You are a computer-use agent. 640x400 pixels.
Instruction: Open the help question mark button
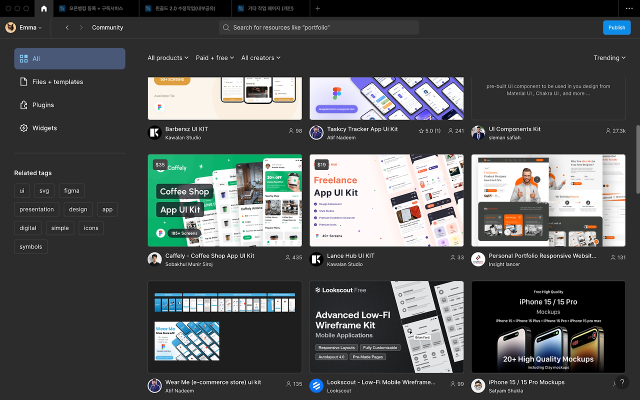[622, 382]
